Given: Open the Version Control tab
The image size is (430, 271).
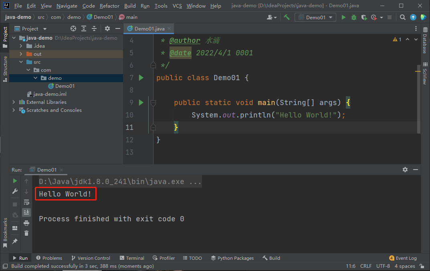Looking at the screenshot, I should tap(91, 258).
